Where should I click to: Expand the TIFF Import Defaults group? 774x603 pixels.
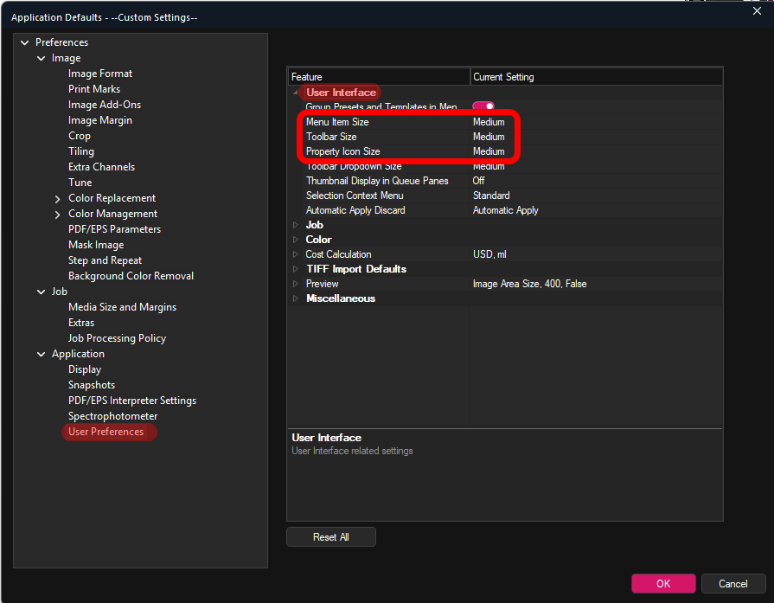(296, 269)
